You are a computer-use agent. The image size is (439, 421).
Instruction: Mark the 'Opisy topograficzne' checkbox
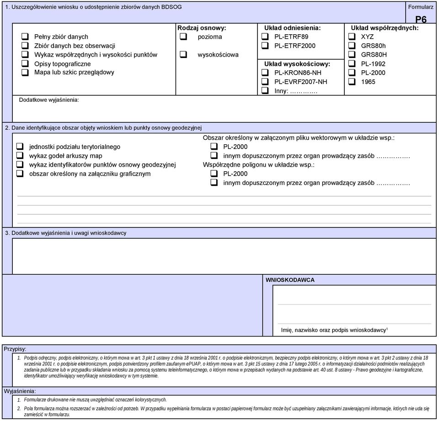[25, 63]
